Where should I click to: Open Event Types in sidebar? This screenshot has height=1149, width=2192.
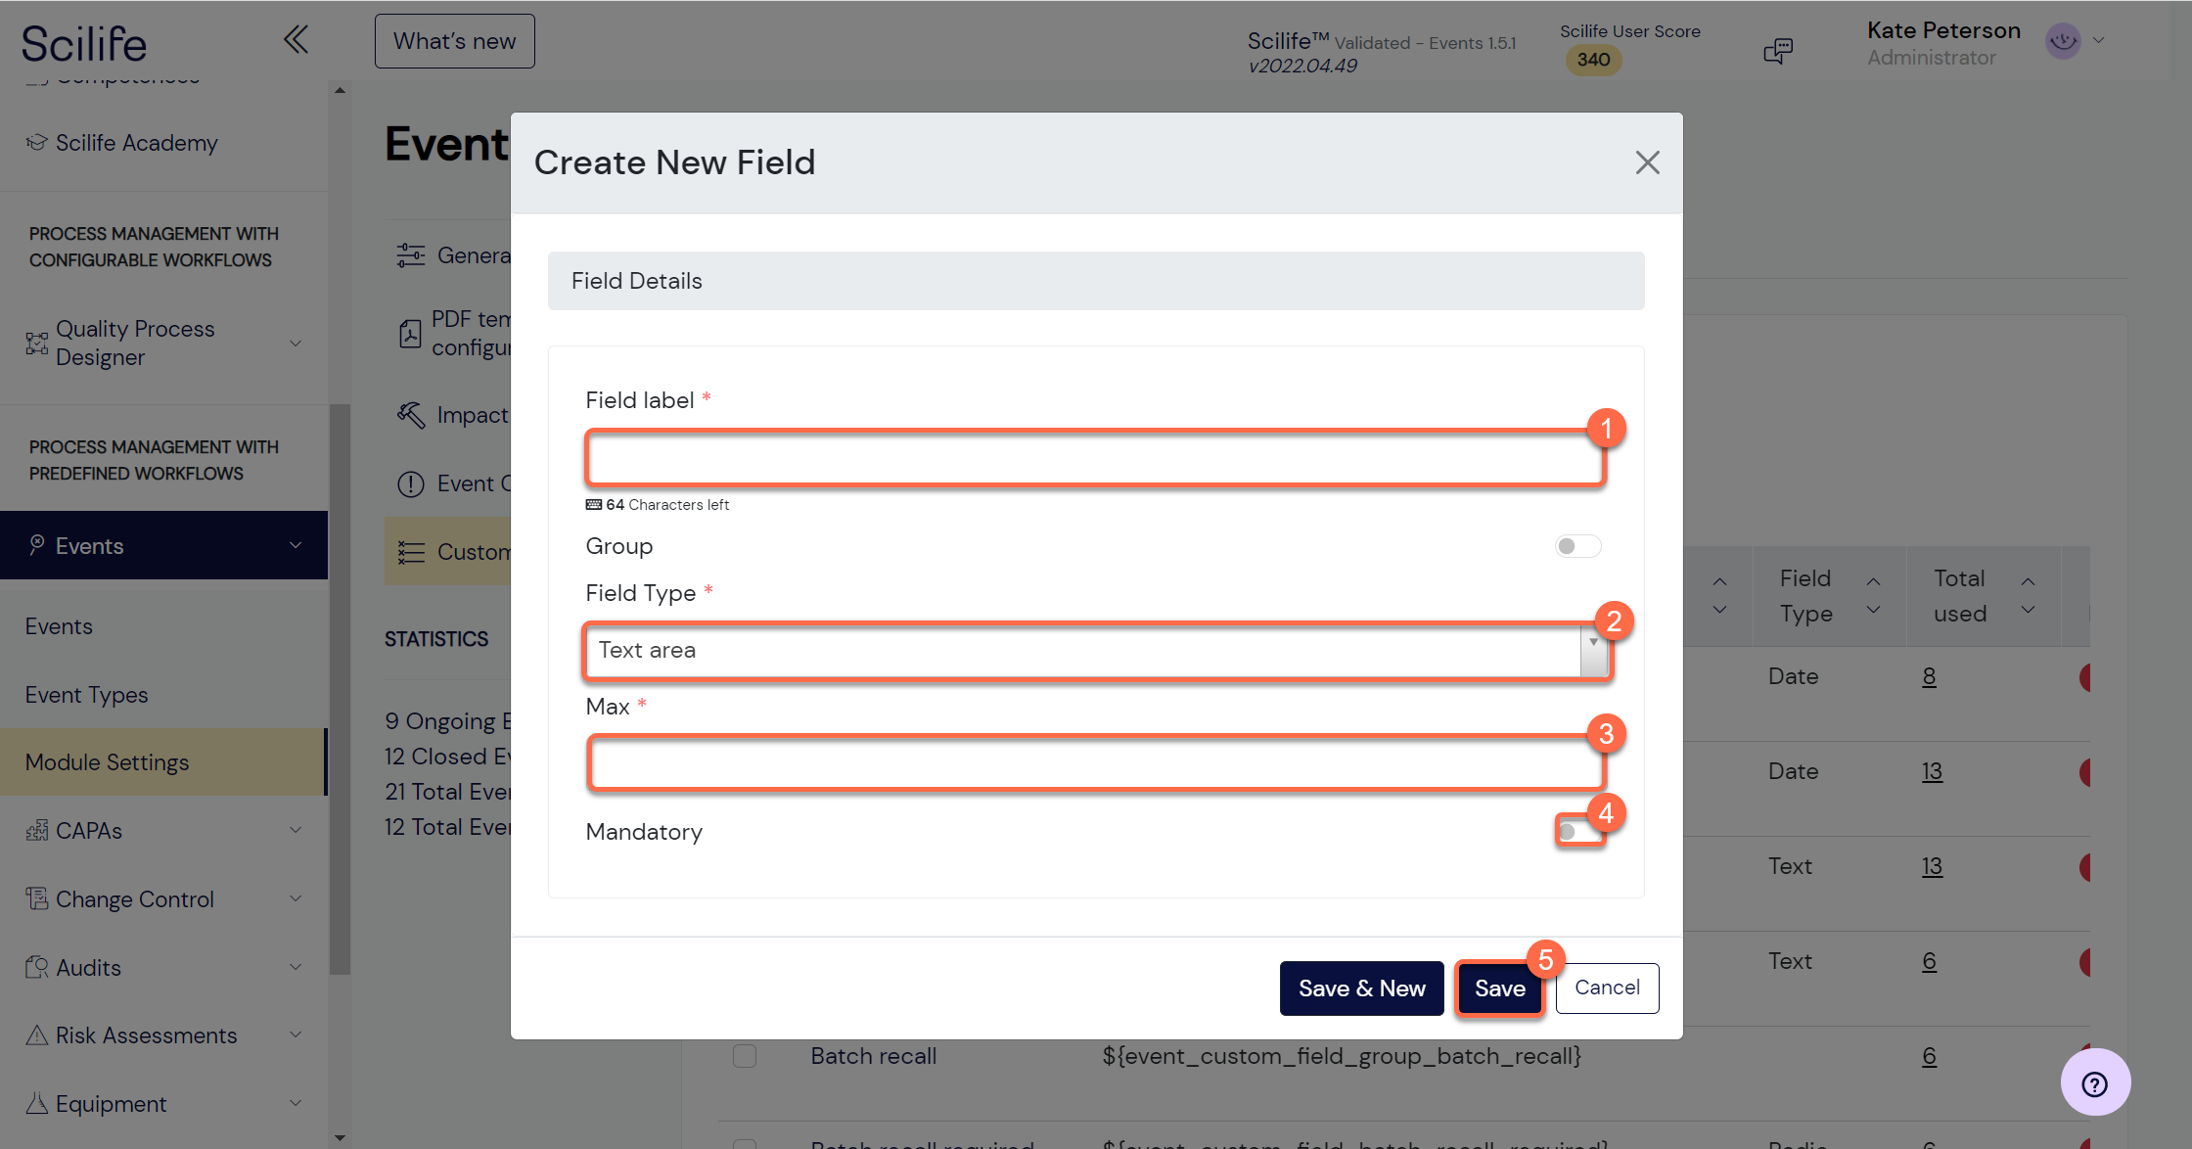86,695
